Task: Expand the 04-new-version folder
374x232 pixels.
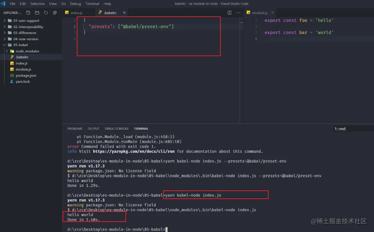Action: (4, 39)
